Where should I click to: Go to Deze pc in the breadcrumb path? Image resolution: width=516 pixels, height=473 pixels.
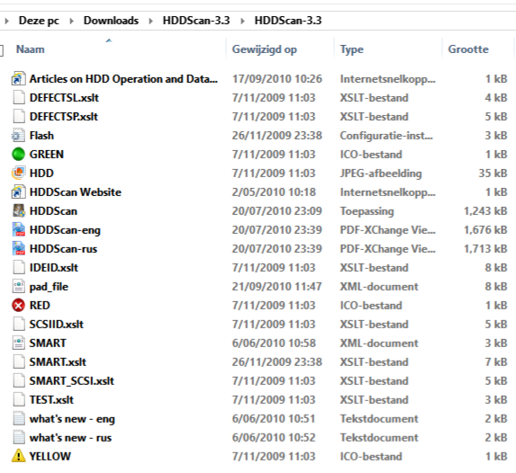pyautogui.click(x=39, y=21)
